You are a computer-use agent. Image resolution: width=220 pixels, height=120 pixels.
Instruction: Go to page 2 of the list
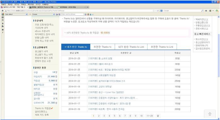(99, 116)
